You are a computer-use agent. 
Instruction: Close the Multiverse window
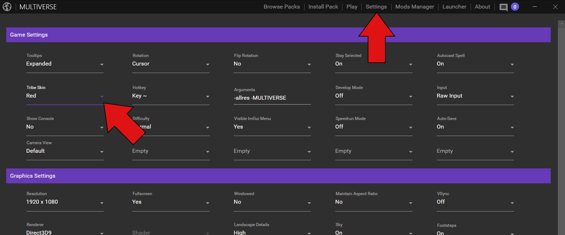point(555,7)
